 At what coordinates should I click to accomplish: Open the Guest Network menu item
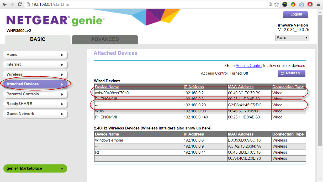pyautogui.click(x=35, y=114)
